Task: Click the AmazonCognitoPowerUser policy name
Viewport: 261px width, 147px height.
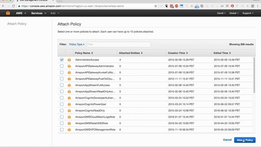Action: pos(91,104)
